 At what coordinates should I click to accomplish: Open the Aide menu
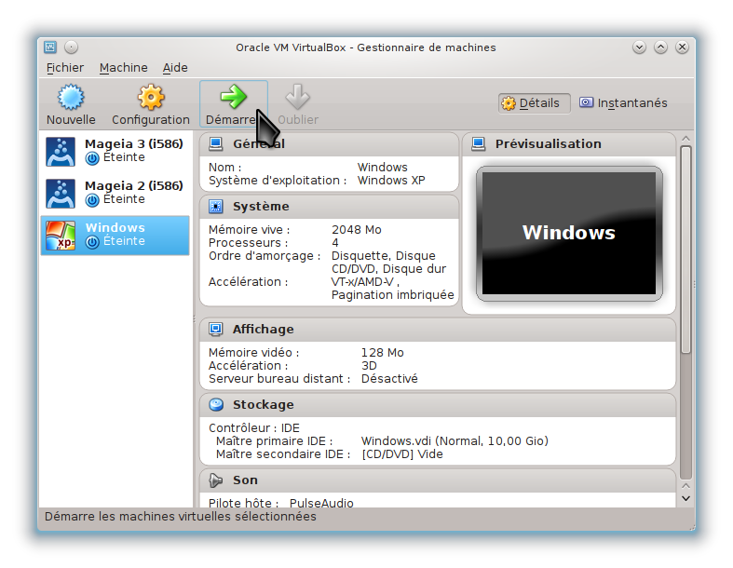point(175,68)
